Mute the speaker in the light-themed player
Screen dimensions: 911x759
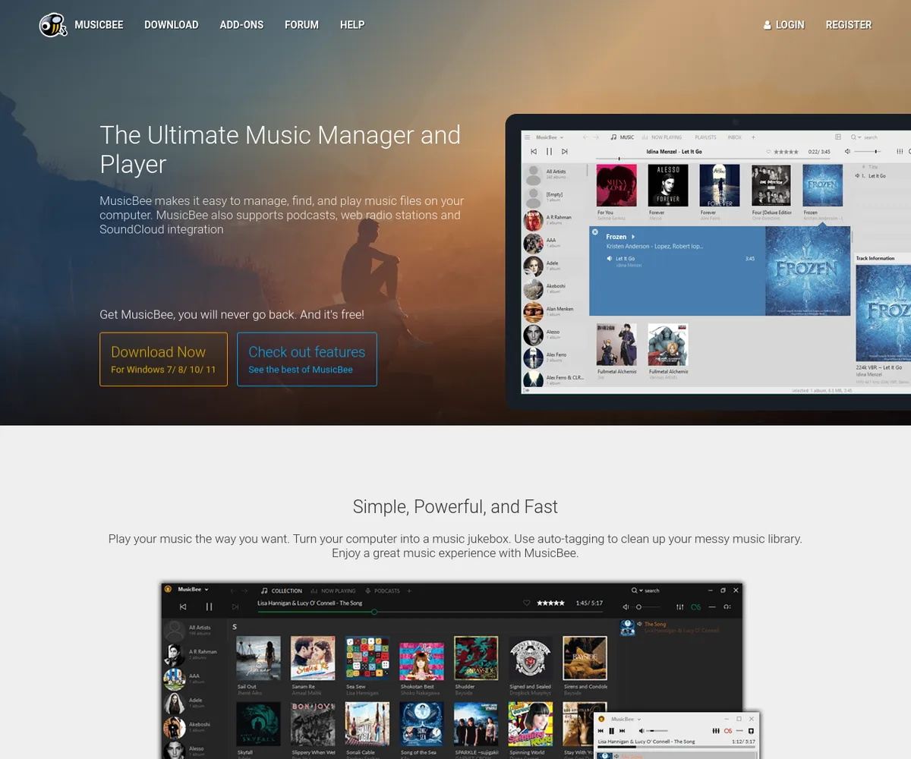pyautogui.click(x=848, y=152)
